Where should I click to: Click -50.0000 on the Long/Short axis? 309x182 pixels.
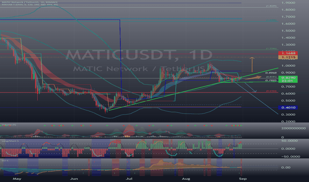tap(291, 157)
